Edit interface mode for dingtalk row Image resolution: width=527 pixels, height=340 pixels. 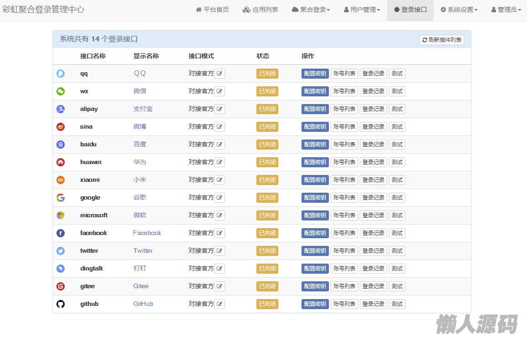(220, 269)
